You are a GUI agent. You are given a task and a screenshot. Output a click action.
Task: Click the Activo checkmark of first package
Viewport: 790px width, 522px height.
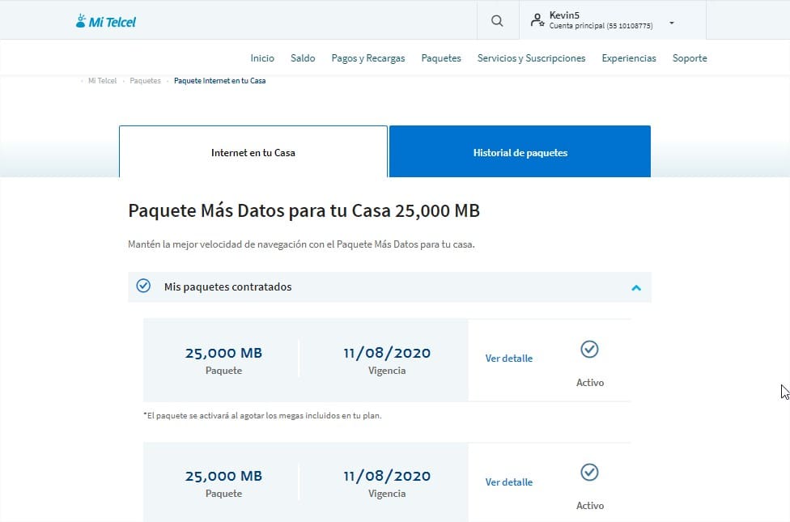point(589,349)
